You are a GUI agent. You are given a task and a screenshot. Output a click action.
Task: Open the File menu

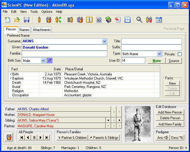click(x=5, y=12)
